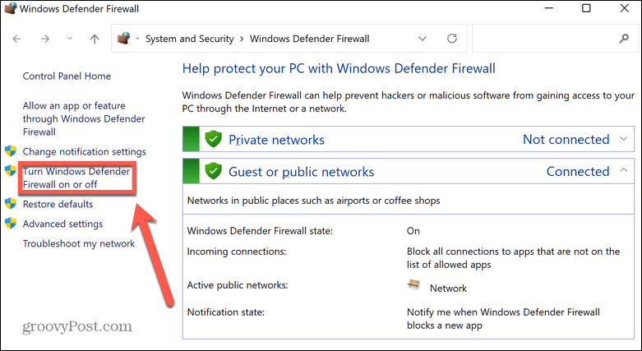Open Troubleshoot my network
The height and width of the screenshot is (351, 642).
(79, 243)
